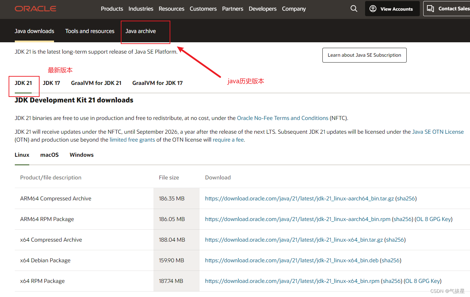
Task: Open OL 8 GPG Key for ARM64 RPM
Action: click(434, 219)
